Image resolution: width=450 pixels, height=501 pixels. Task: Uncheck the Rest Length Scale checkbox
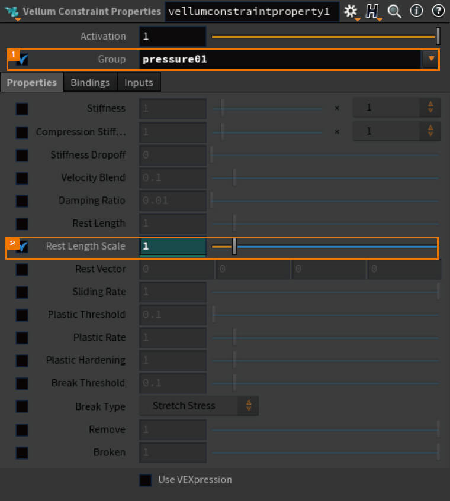22,247
